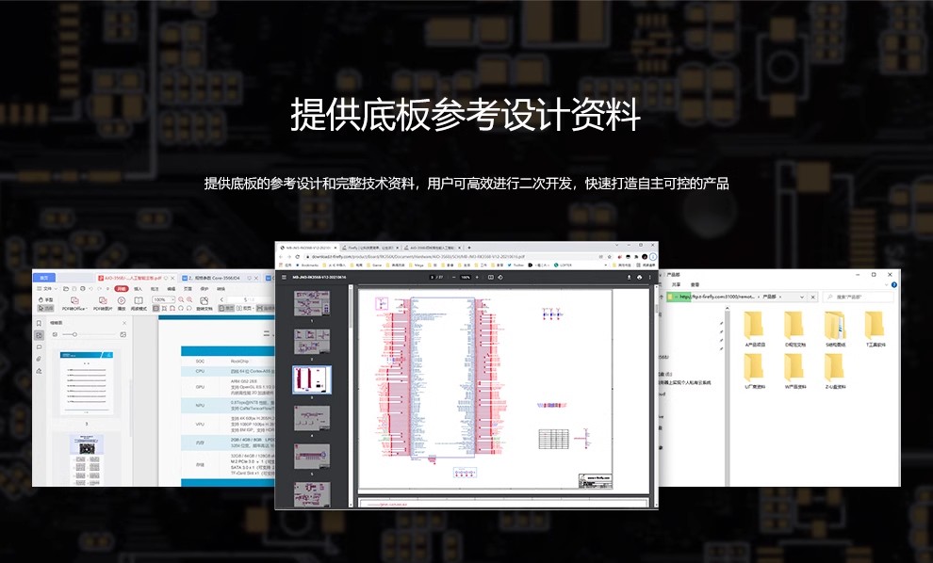Image resolution: width=933 pixels, height=563 pixels.
Task: Click the Chrome back navigation button
Action: [281, 256]
